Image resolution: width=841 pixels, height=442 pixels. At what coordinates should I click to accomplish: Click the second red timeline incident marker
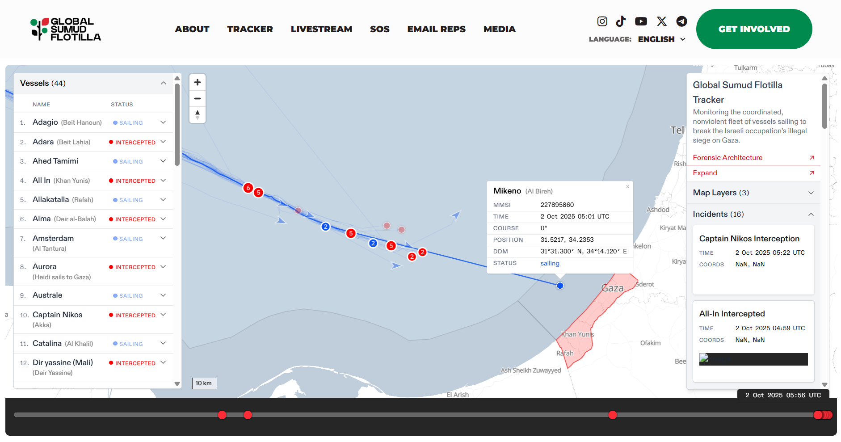point(248,415)
